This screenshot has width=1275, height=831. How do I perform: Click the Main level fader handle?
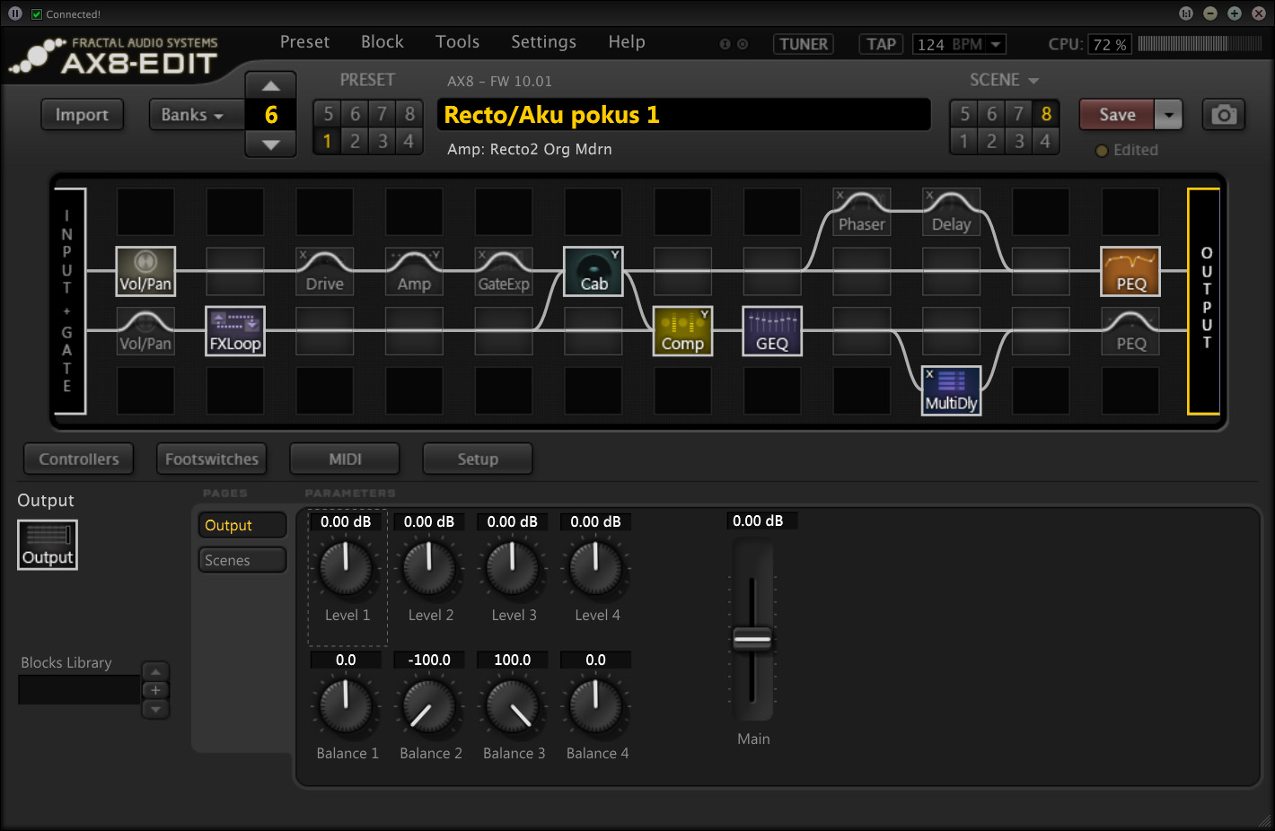pyautogui.click(x=752, y=639)
